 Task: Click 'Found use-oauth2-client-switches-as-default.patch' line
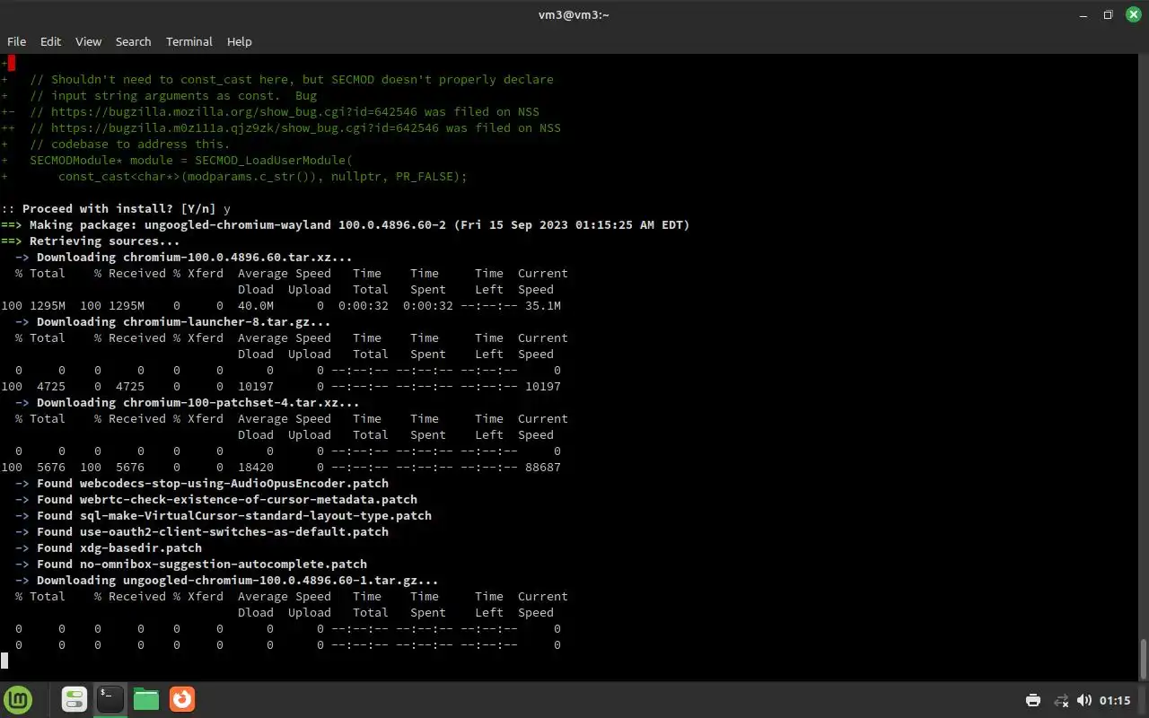202,532
